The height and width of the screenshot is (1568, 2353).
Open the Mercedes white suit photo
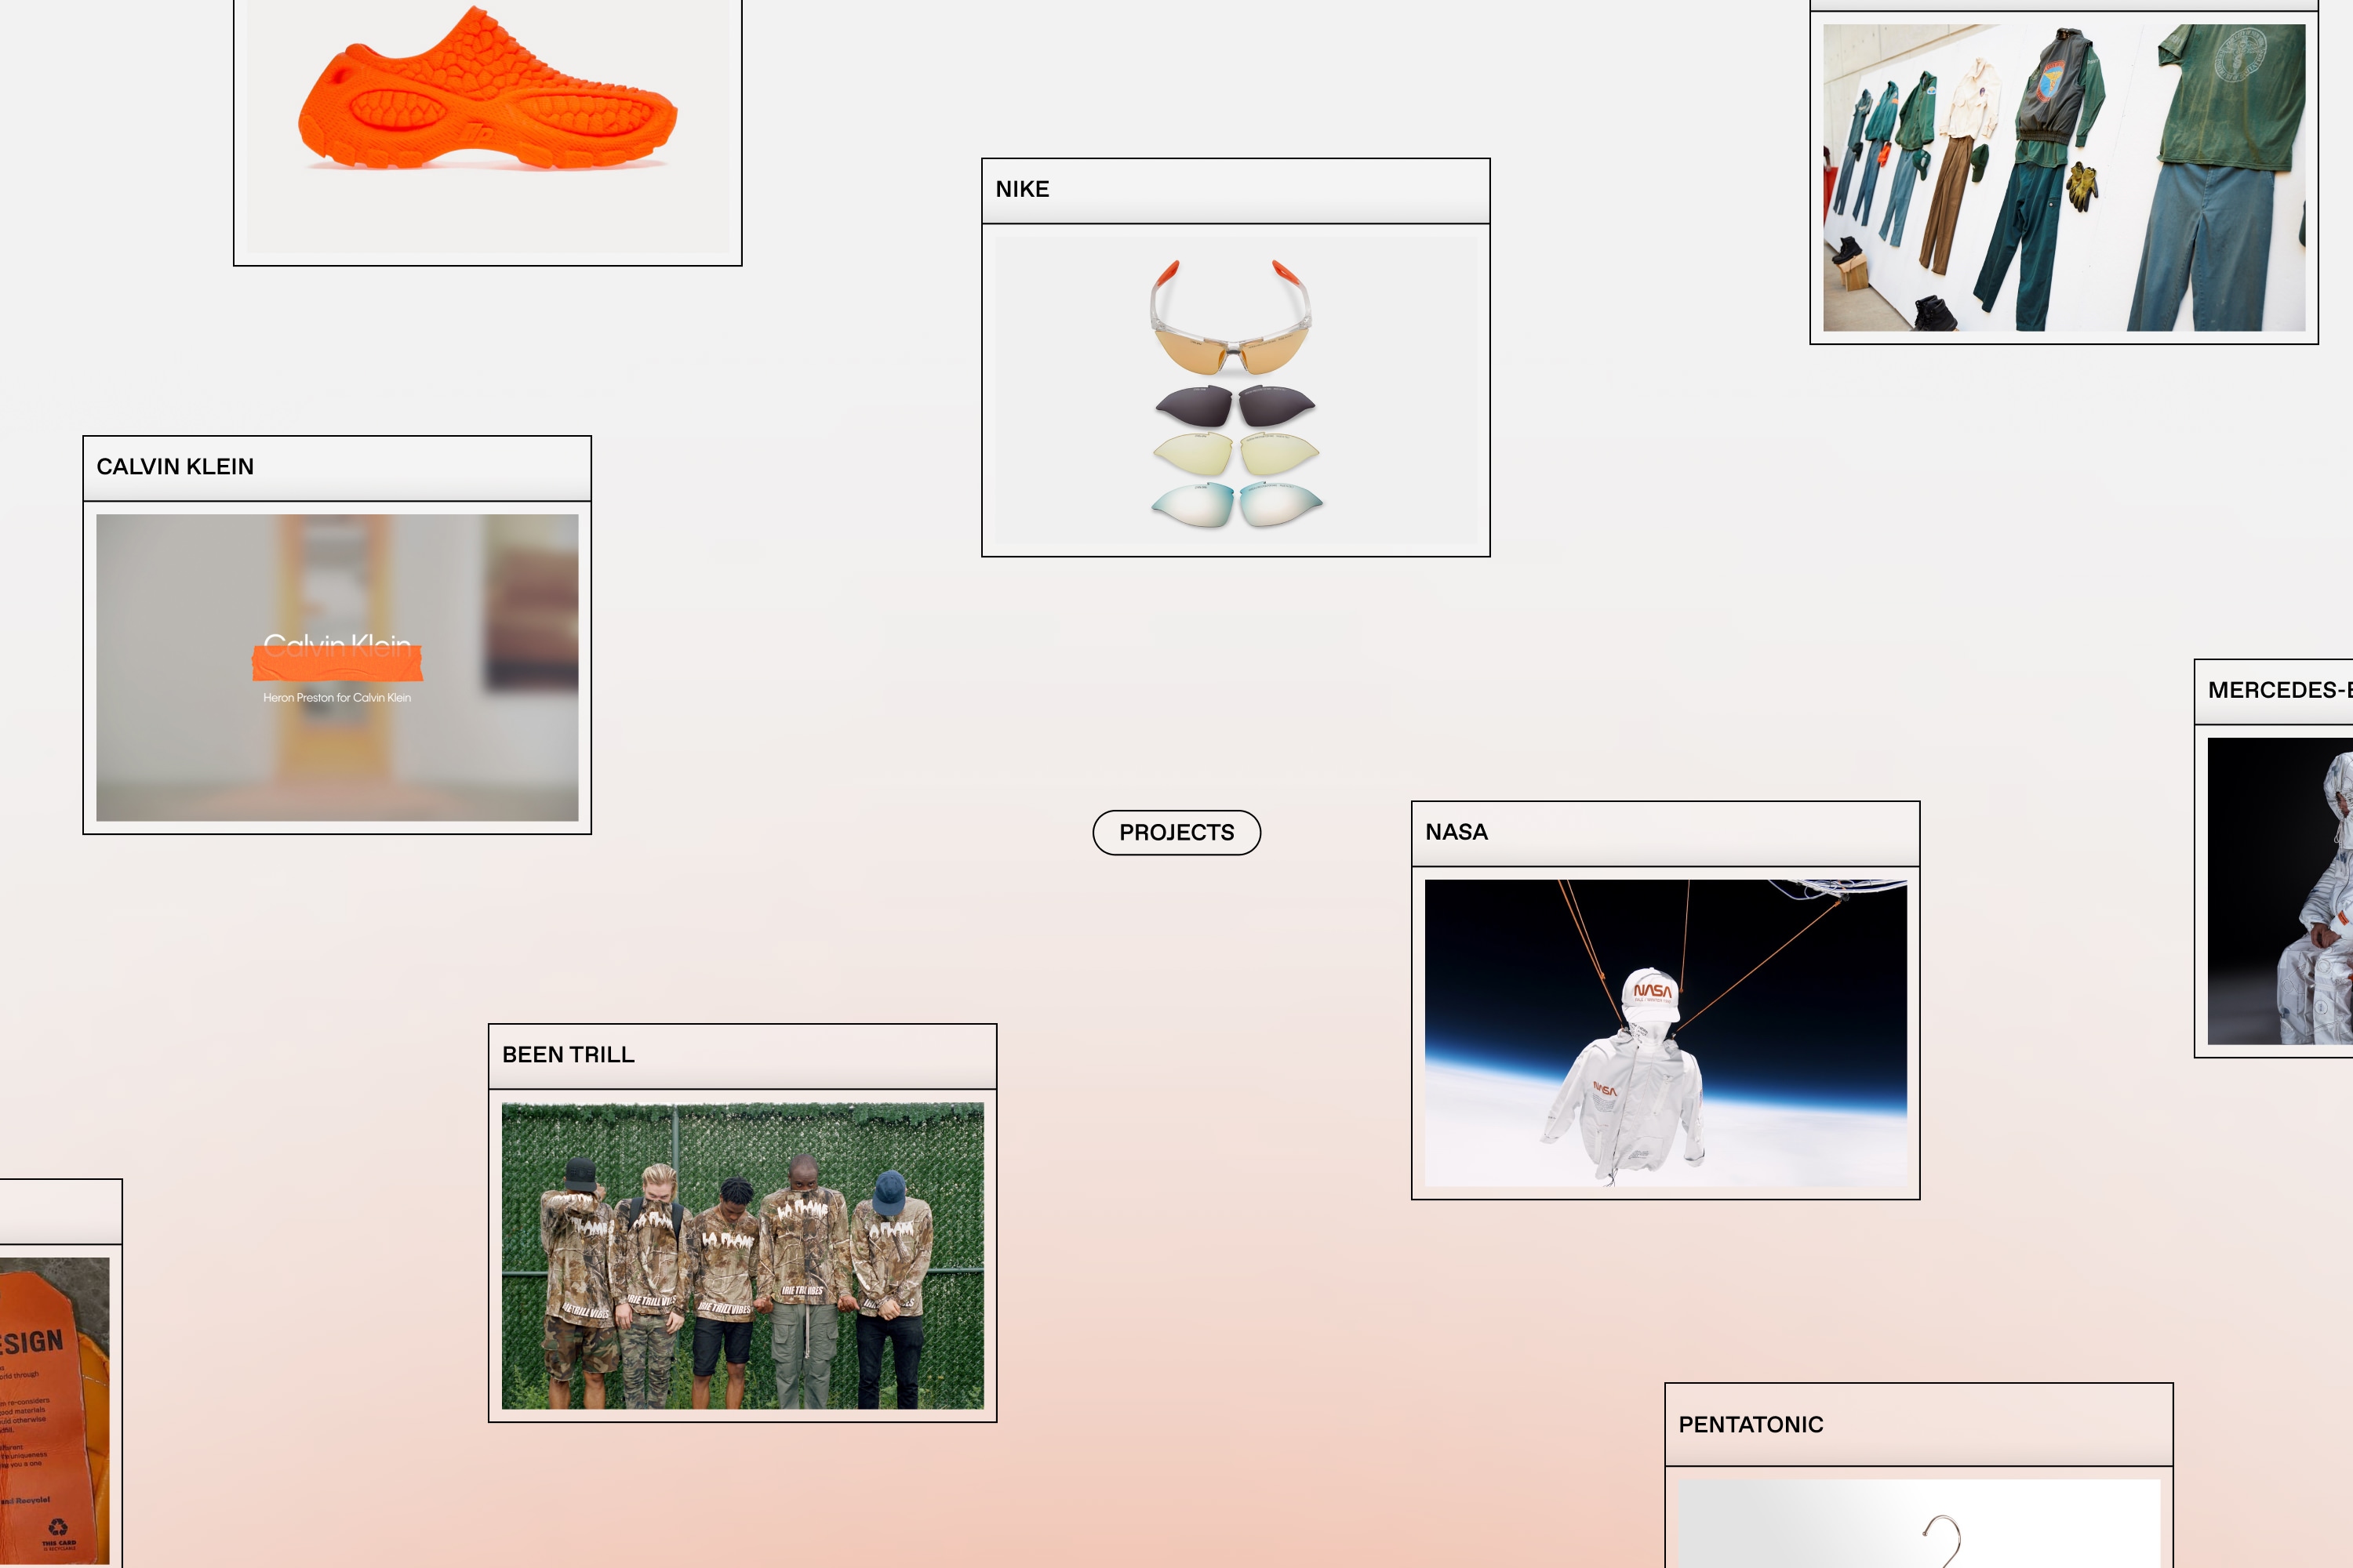[2280, 891]
